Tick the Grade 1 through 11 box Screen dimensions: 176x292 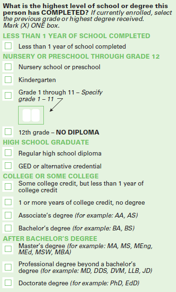pos(8,95)
